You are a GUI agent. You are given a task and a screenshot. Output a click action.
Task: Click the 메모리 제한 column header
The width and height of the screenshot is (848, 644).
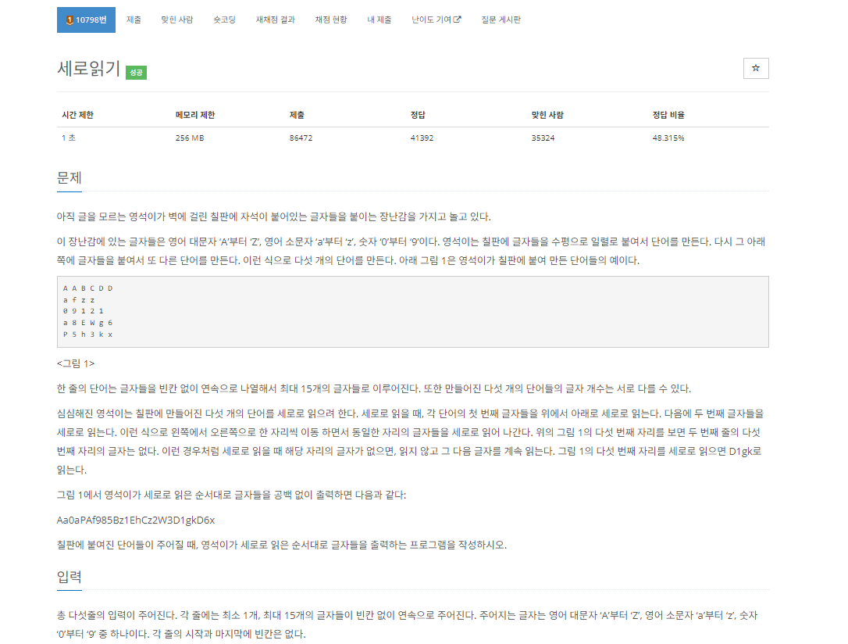pos(195,115)
